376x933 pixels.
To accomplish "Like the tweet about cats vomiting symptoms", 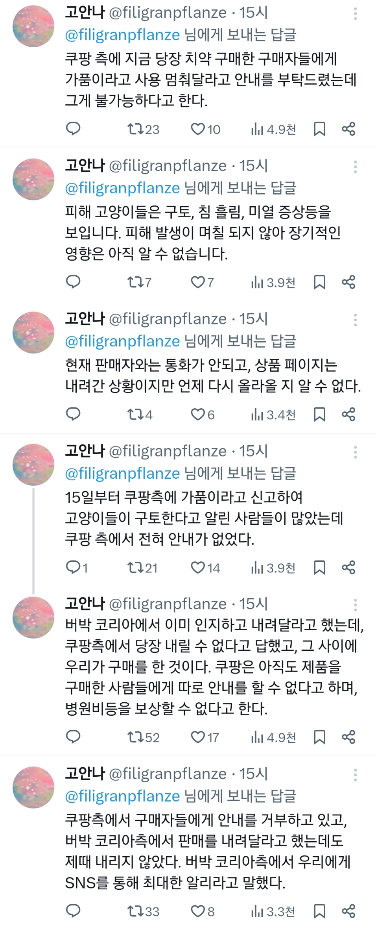I will coord(197,282).
